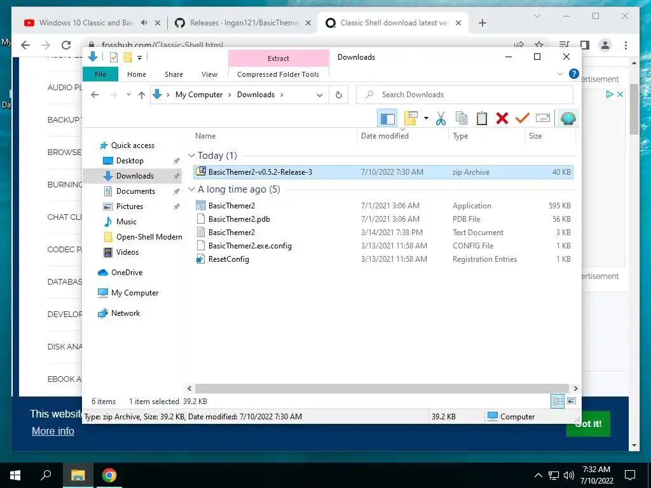Open Customize Quick Access Toolbar dropdown
Screen dimensions: 651x488
coord(139,58)
